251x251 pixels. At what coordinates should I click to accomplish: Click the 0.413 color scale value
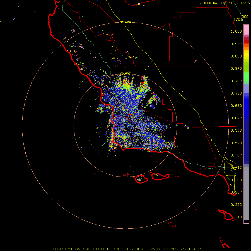pos(236,168)
